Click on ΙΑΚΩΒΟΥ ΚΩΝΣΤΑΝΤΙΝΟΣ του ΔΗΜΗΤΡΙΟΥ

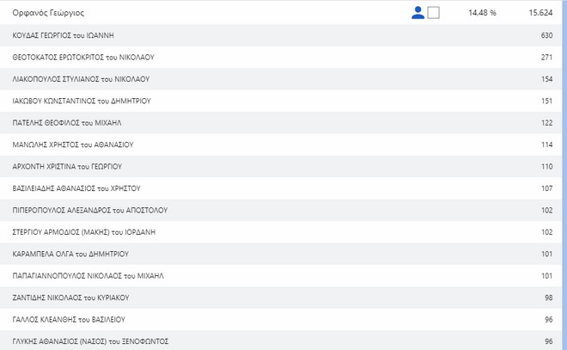click(x=82, y=101)
